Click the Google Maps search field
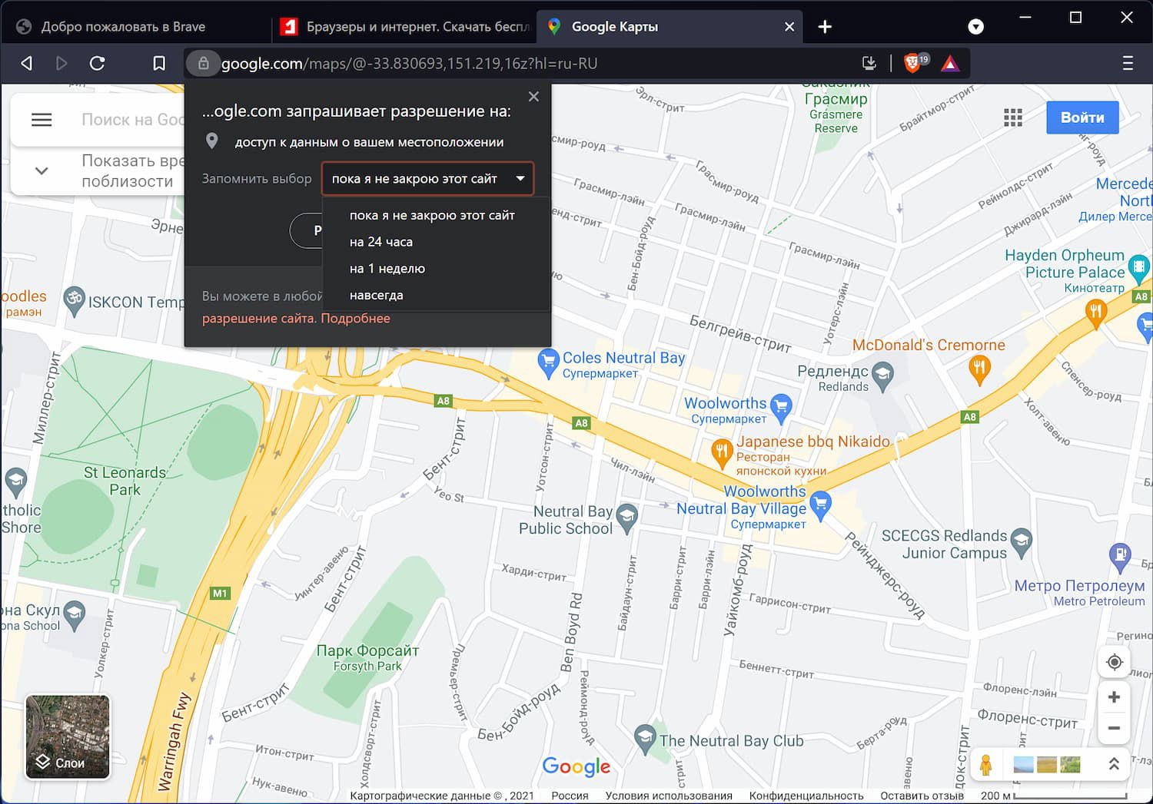 coord(132,120)
